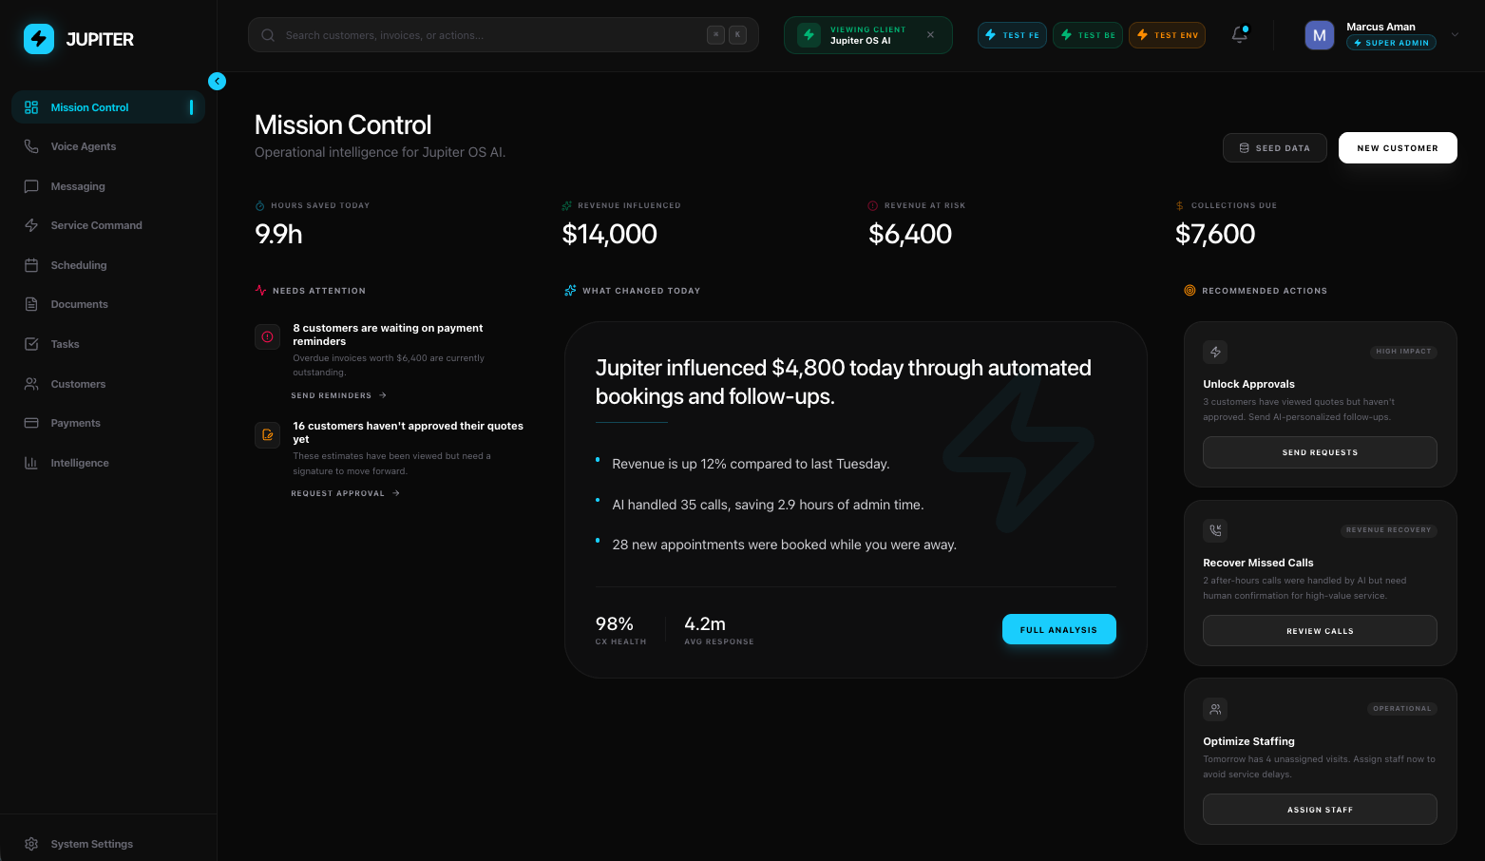Click the NEW CUSTOMER button
The height and width of the screenshot is (861, 1485).
point(1398,148)
